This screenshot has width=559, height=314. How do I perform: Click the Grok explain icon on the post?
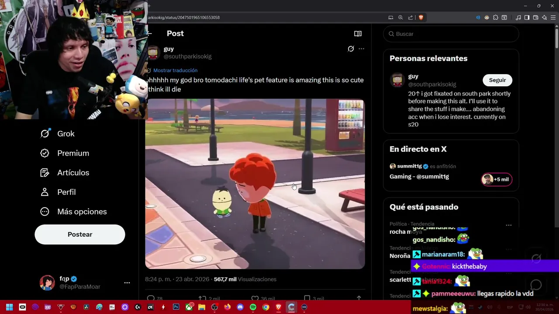[x=351, y=49]
